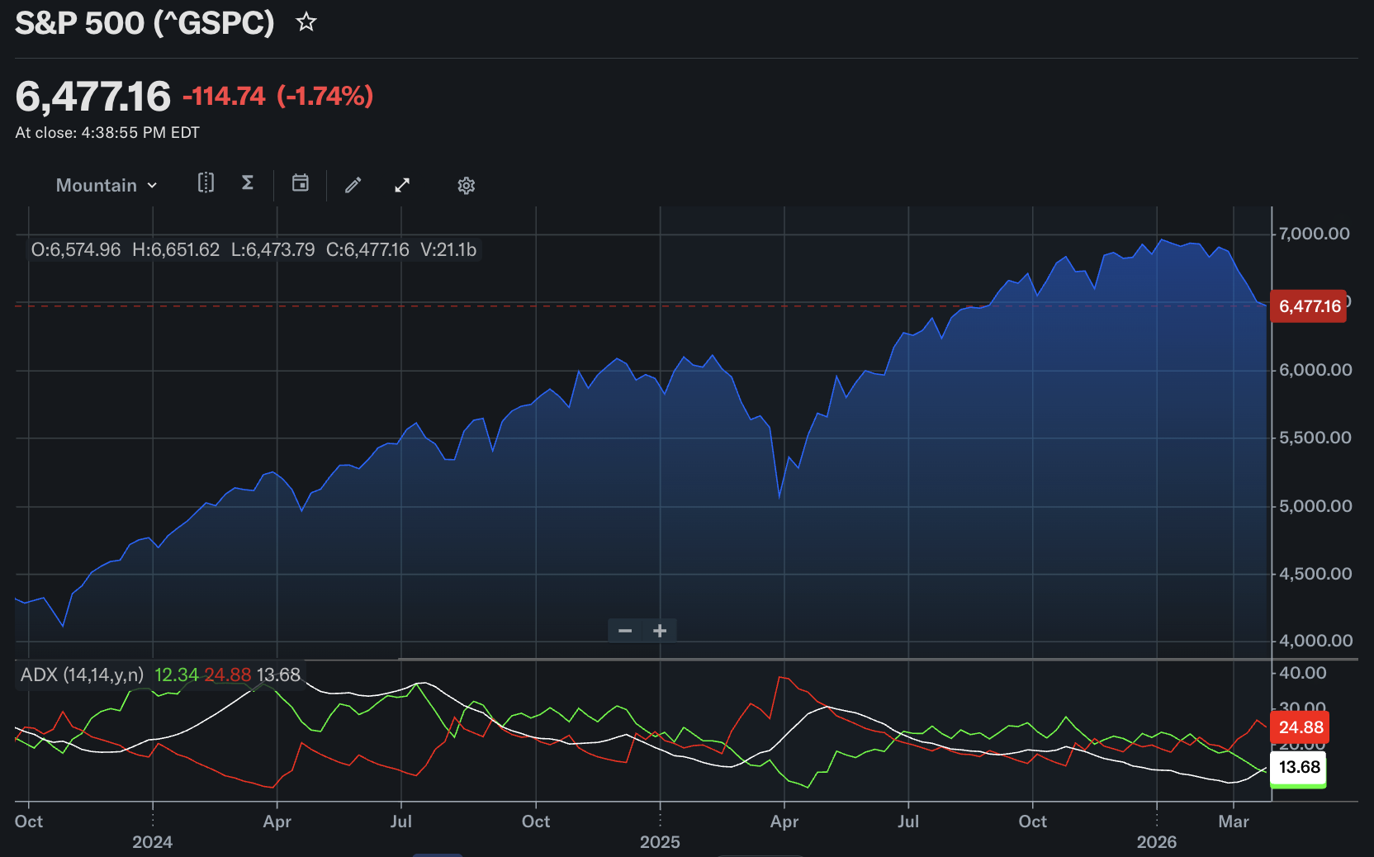Screen dimensions: 1374x857
Task: Select the Sigma indicators icon
Action: click(247, 184)
